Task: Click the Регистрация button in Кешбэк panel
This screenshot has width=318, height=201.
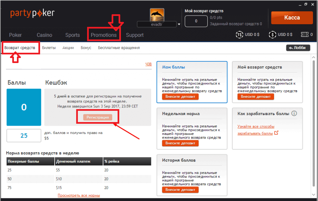Action: 97,117
